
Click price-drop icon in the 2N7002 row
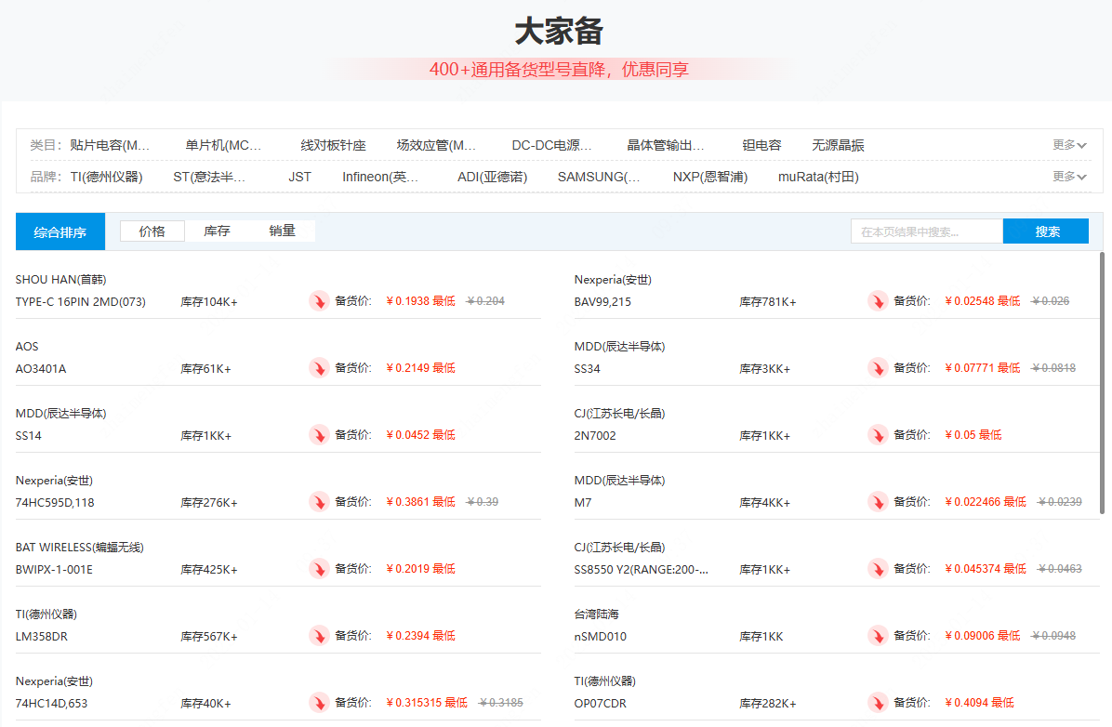click(878, 435)
